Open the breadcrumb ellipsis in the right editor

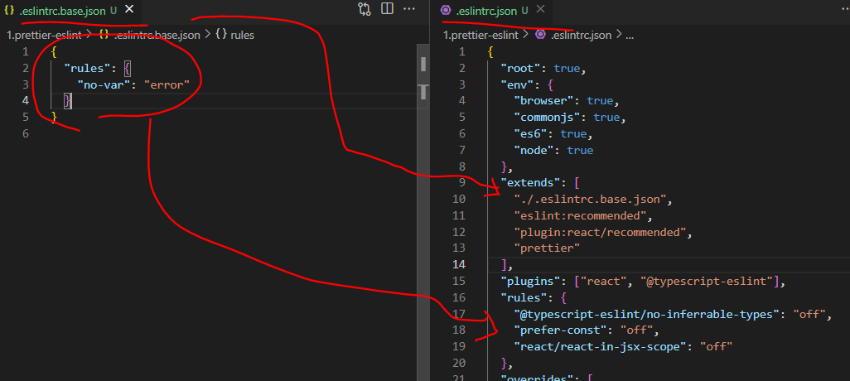(630, 36)
